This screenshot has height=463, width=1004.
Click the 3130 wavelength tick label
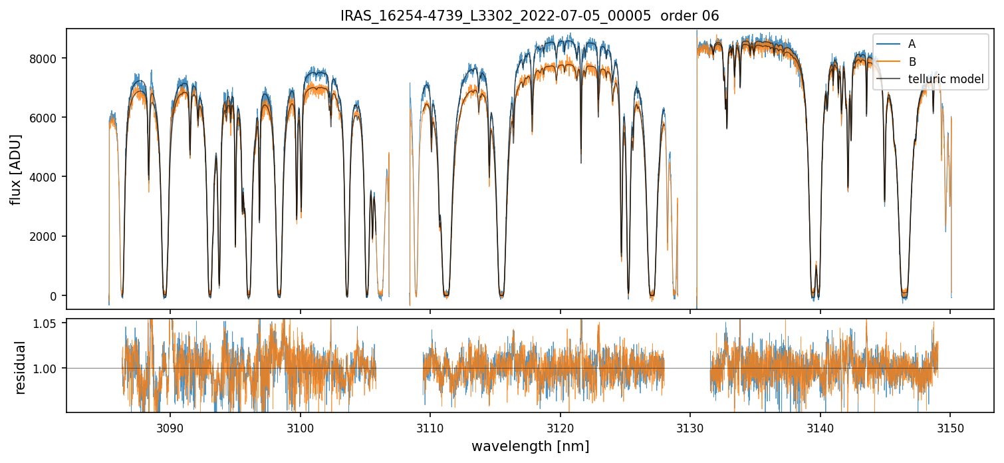pyautogui.click(x=690, y=426)
